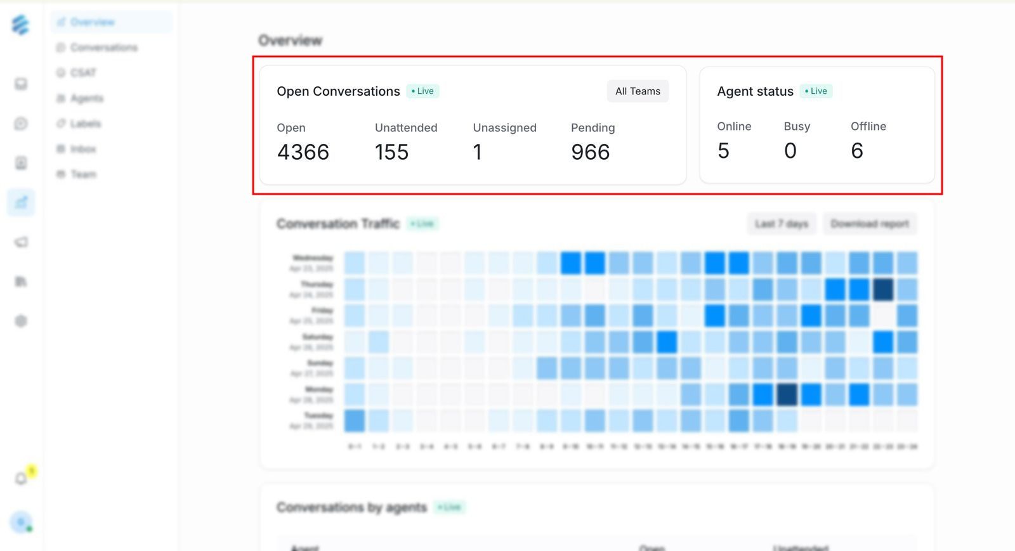Click the Live badge beside Open Conversations
This screenshot has height=551, width=1015.
click(x=422, y=91)
